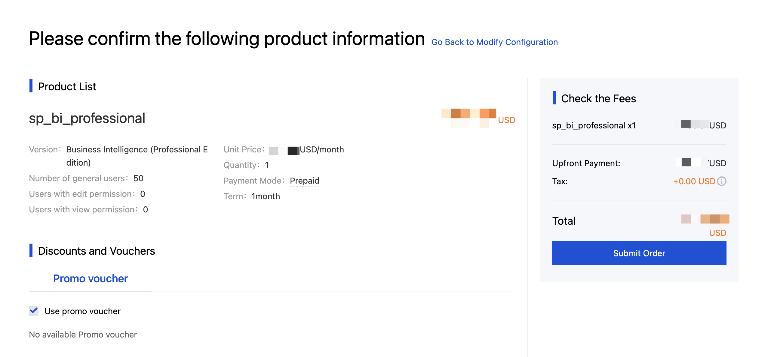Click the Total label in fees panel
The height and width of the screenshot is (357, 768).
[564, 221]
